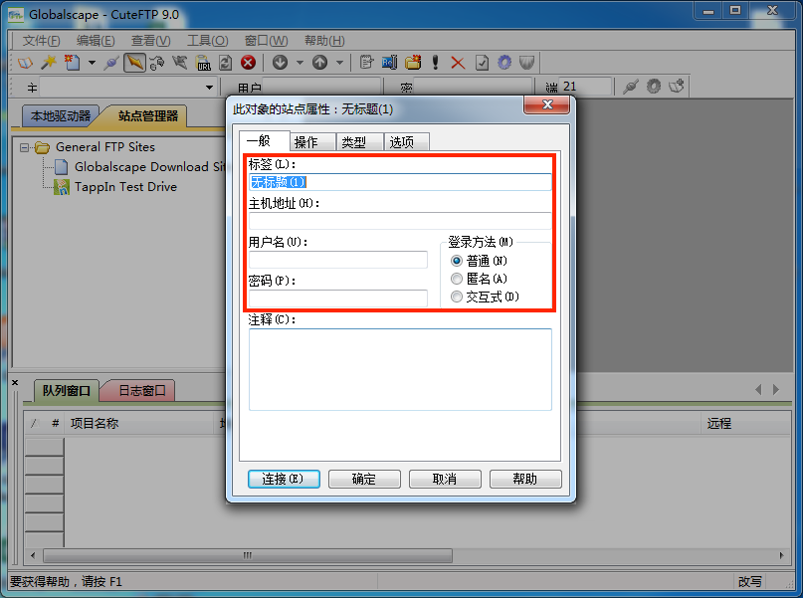The height and width of the screenshot is (598, 803).
Task: Click the new folder toolbar icon
Action: pos(412,63)
